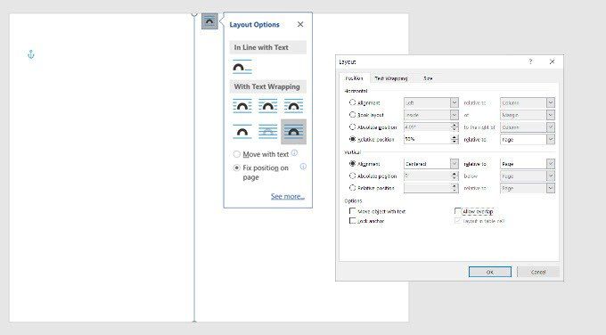This screenshot has height=335, width=606.
Task: Click OK in the Layout dialog
Action: 489,272
